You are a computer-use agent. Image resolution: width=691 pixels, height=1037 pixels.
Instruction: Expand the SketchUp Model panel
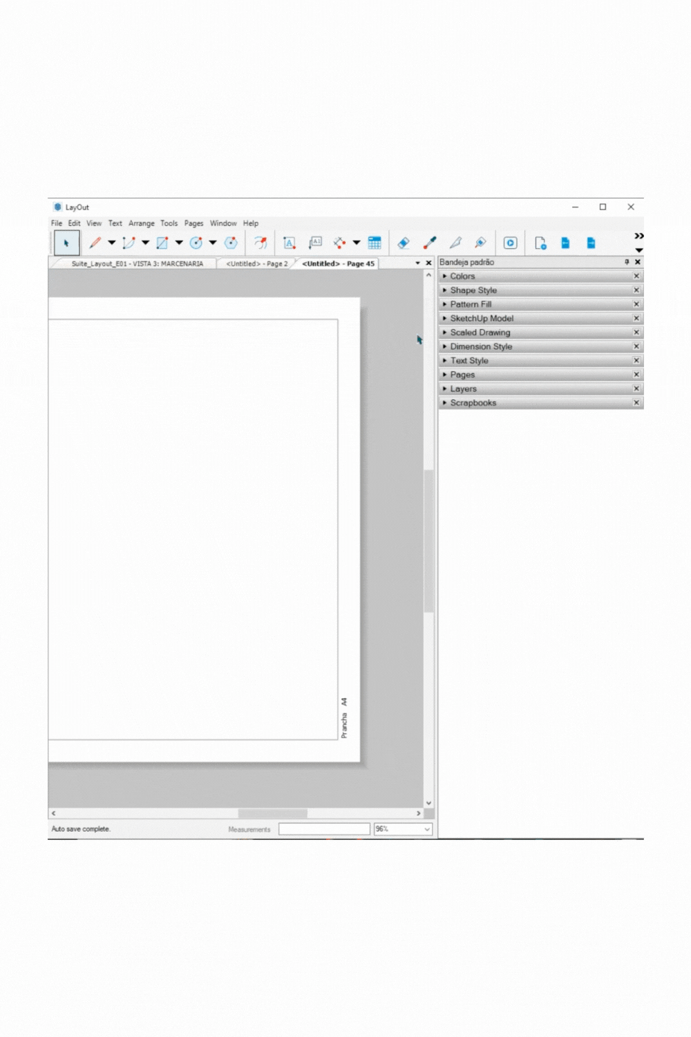coord(482,318)
